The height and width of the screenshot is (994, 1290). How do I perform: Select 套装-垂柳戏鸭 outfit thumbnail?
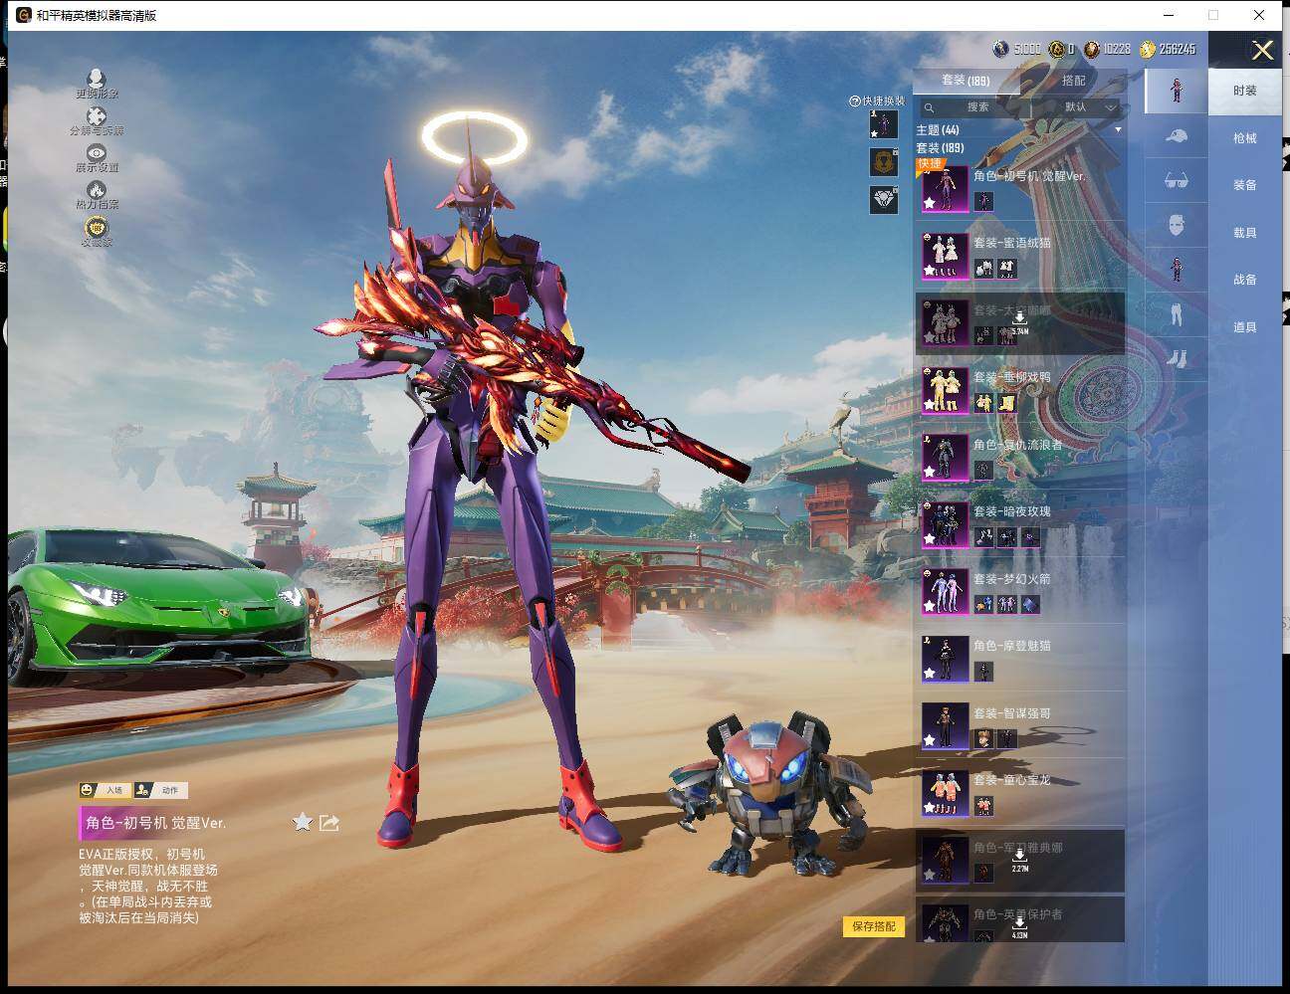(x=945, y=390)
